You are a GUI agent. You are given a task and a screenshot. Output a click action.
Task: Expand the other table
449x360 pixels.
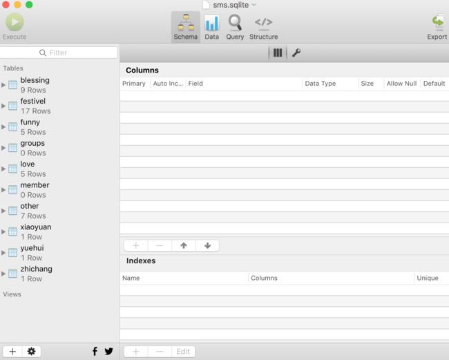coord(3,211)
